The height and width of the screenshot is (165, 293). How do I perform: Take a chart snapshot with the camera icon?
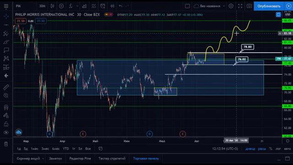click(249, 6)
